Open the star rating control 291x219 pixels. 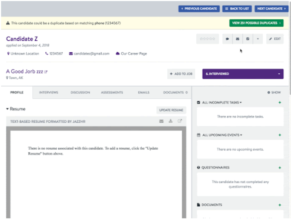(x=208, y=39)
